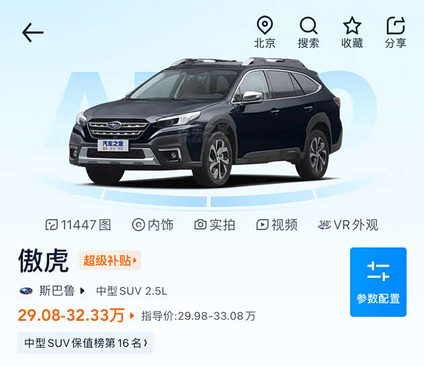Image resolution: width=424 pixels, height=366 pixels.
Task: Expand the 斯巴鲁 brand arrow
Action: (83, 291)
